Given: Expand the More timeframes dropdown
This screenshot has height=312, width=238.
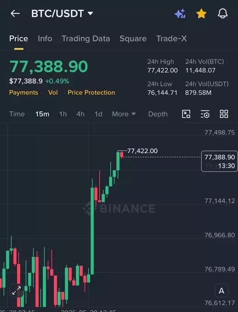Looking at the screenshot, I should click(x=124, y=114).
